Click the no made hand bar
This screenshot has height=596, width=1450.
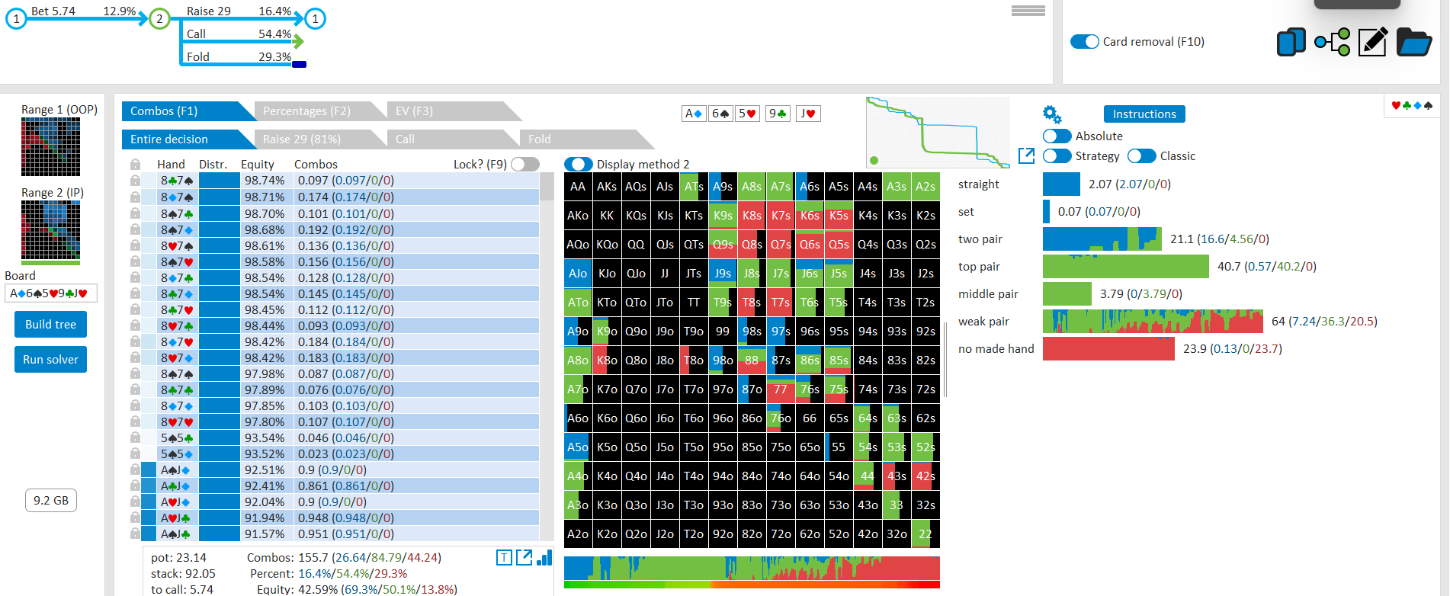tap(1108, 348)
